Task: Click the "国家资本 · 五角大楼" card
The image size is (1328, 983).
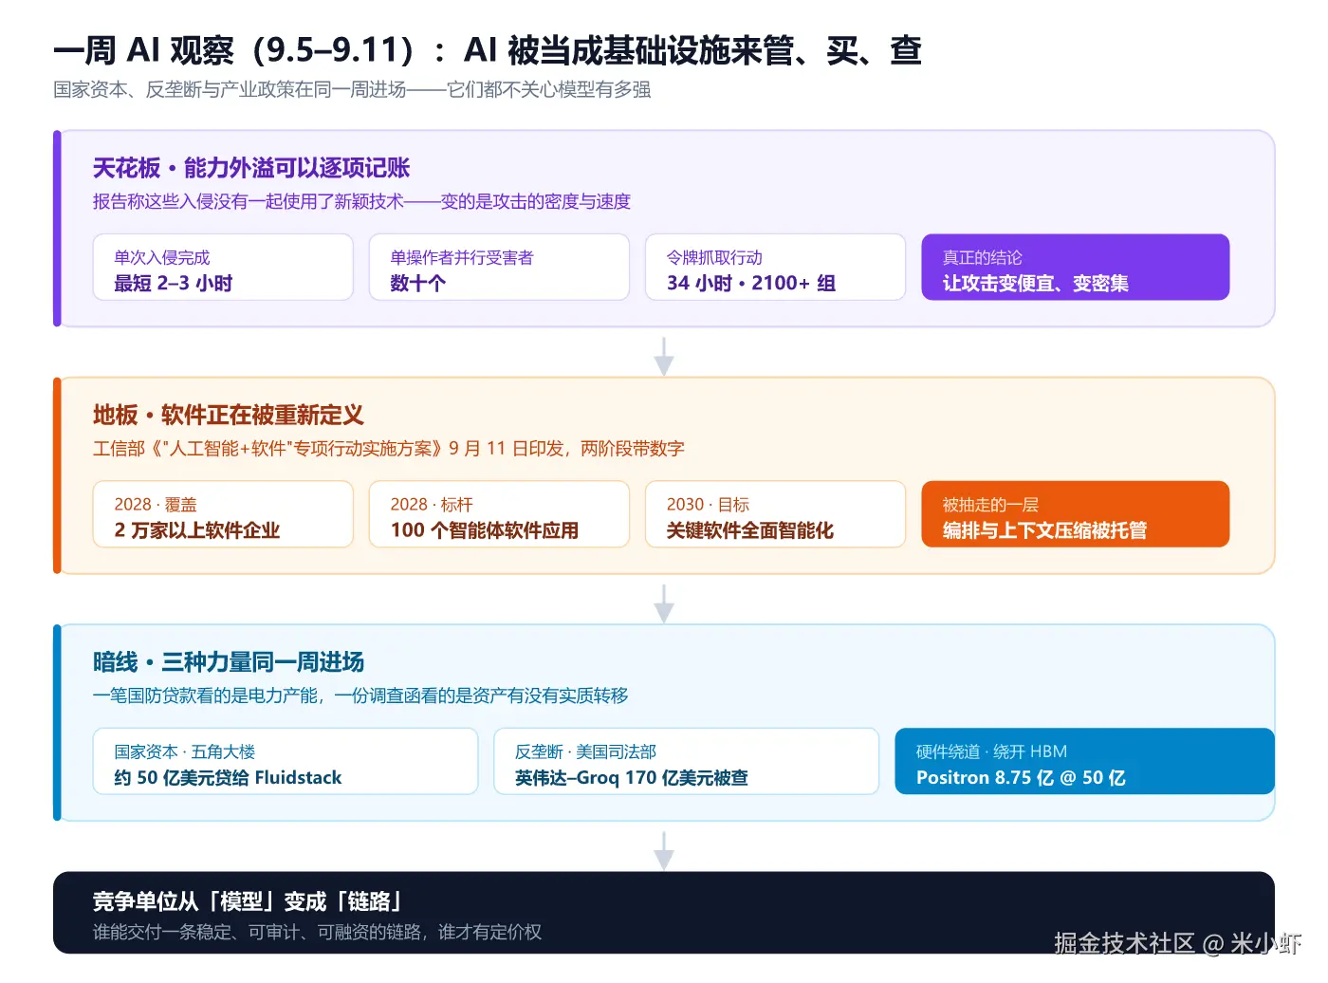Action: point(286,761)
